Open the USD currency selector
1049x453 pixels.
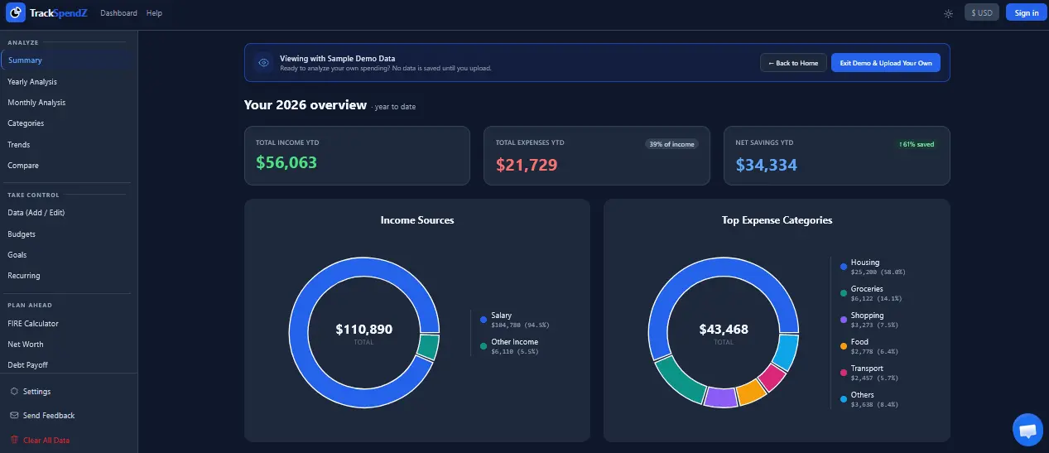pos(982,12)
